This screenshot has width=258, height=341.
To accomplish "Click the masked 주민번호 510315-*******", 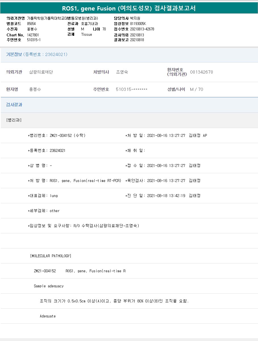I will (x=132, y=89).
